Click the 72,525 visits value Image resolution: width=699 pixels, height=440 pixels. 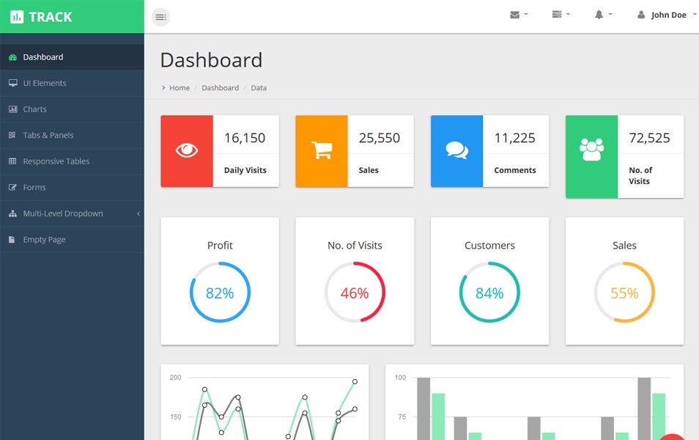pos(649,138)
